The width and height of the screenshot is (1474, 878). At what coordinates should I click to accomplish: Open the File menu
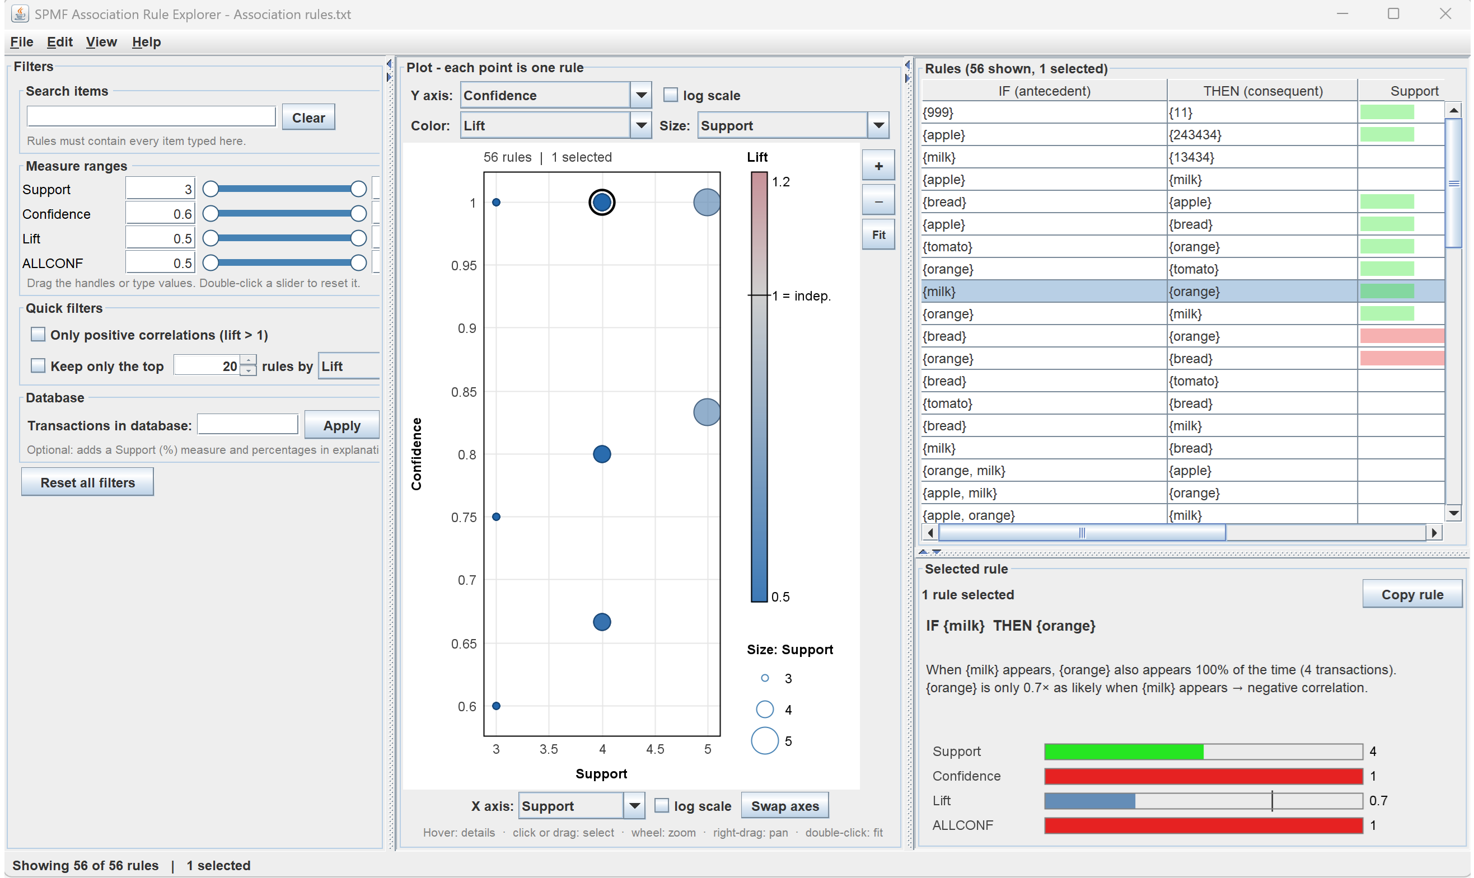pos(21,42)
